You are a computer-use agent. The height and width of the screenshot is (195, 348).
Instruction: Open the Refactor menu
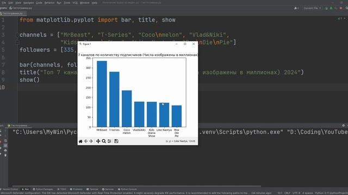click(49, 3)
